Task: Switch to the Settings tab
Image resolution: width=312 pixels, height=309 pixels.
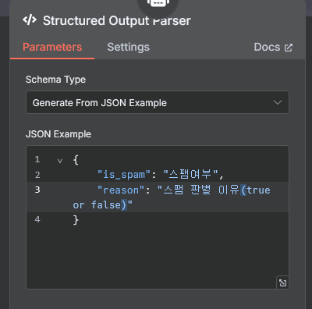Action: coord(129,48)
